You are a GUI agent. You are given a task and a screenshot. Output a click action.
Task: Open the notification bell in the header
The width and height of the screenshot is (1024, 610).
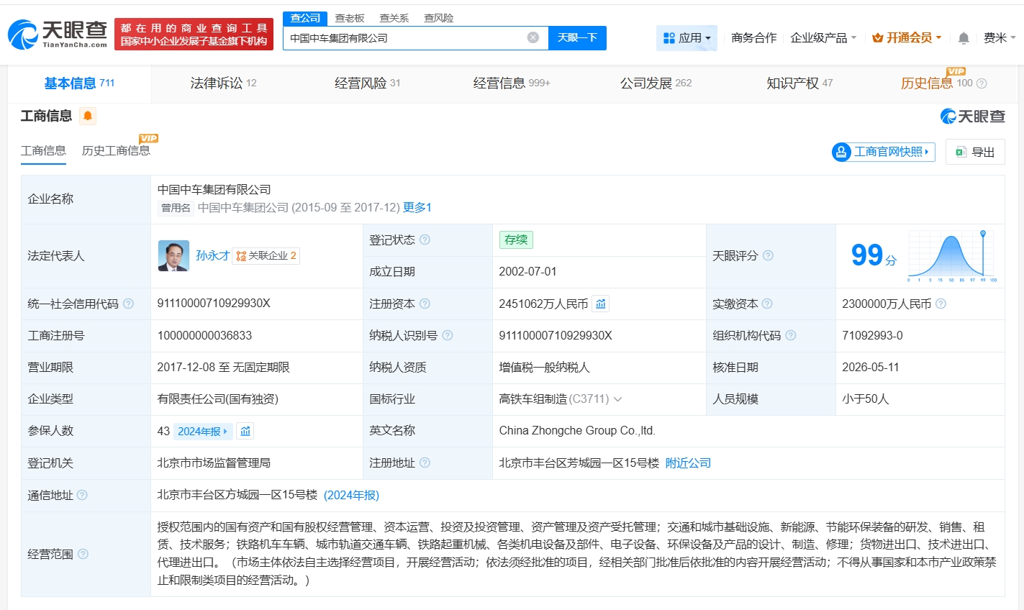pyautogui.click(x=964, y=38)
